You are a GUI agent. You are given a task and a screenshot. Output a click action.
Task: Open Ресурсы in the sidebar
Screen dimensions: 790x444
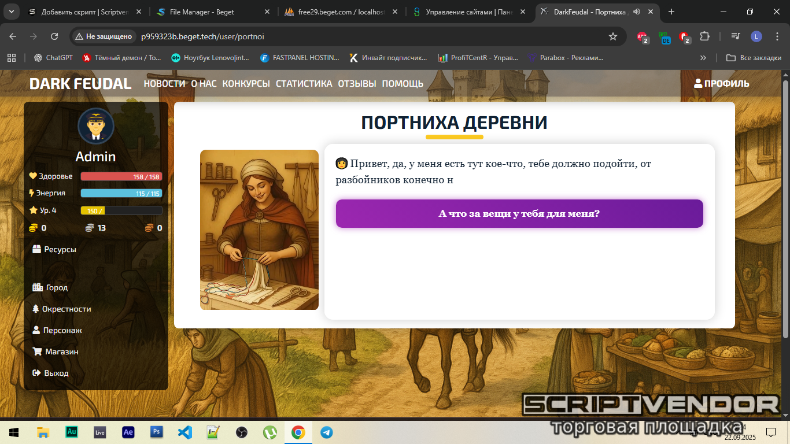coord(54,249)
